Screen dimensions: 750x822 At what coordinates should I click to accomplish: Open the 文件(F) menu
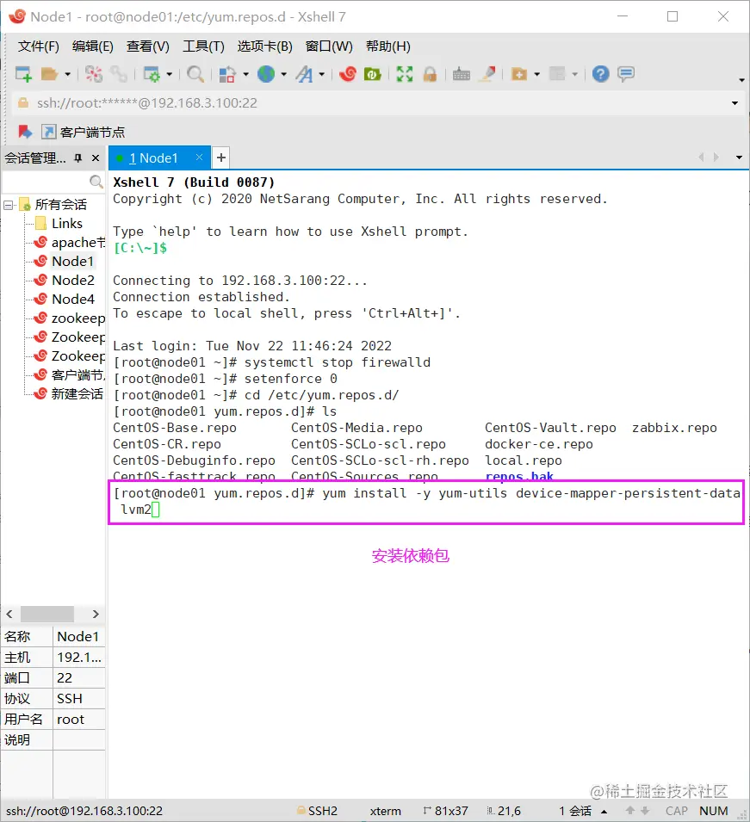coord(38,46)
